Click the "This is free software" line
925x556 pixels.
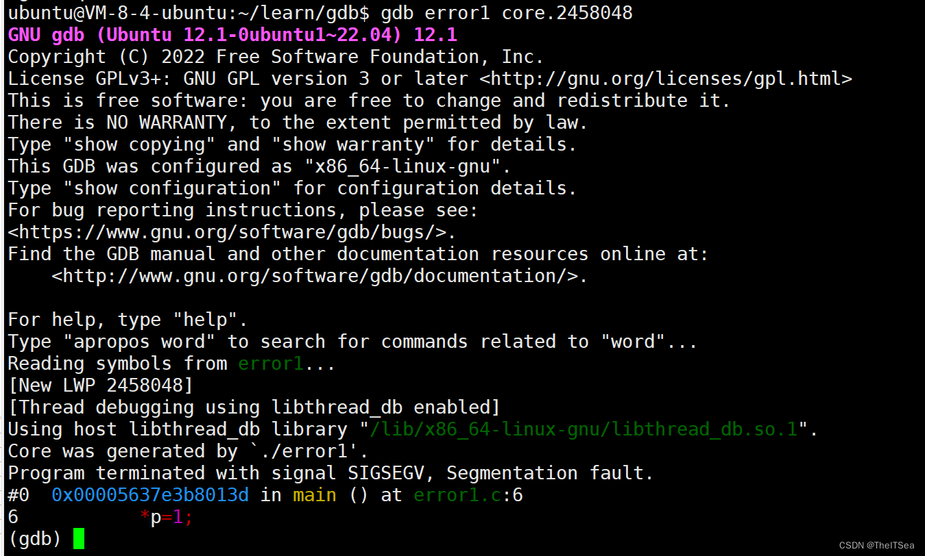(370, 100)
